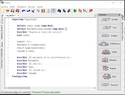Open a file using the folder icon
The width and height of the screenshot is (125, 95).
coord(8,11)
